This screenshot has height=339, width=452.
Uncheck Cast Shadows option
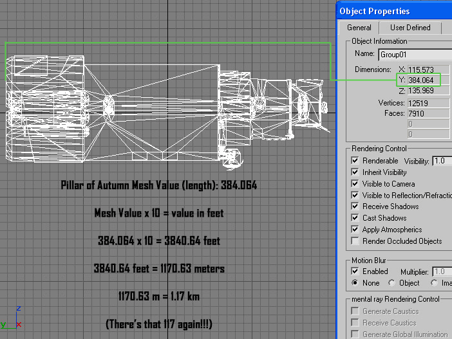(x=355, y=218)
